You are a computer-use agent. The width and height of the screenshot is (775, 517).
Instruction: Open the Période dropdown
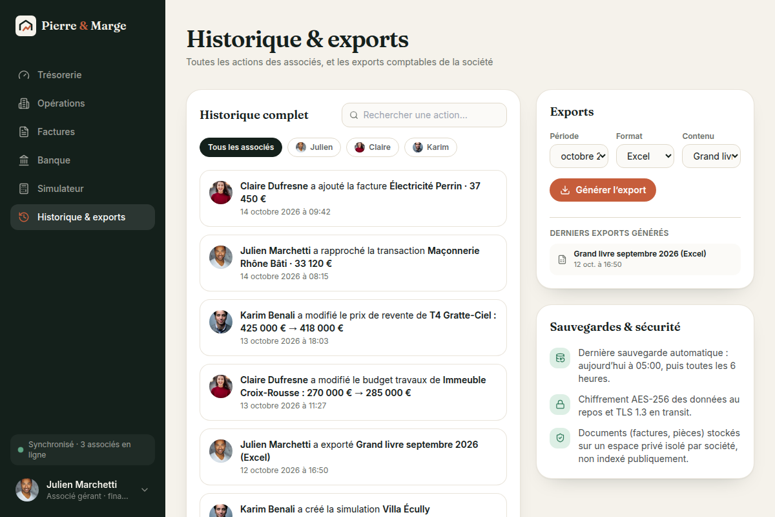579,156
